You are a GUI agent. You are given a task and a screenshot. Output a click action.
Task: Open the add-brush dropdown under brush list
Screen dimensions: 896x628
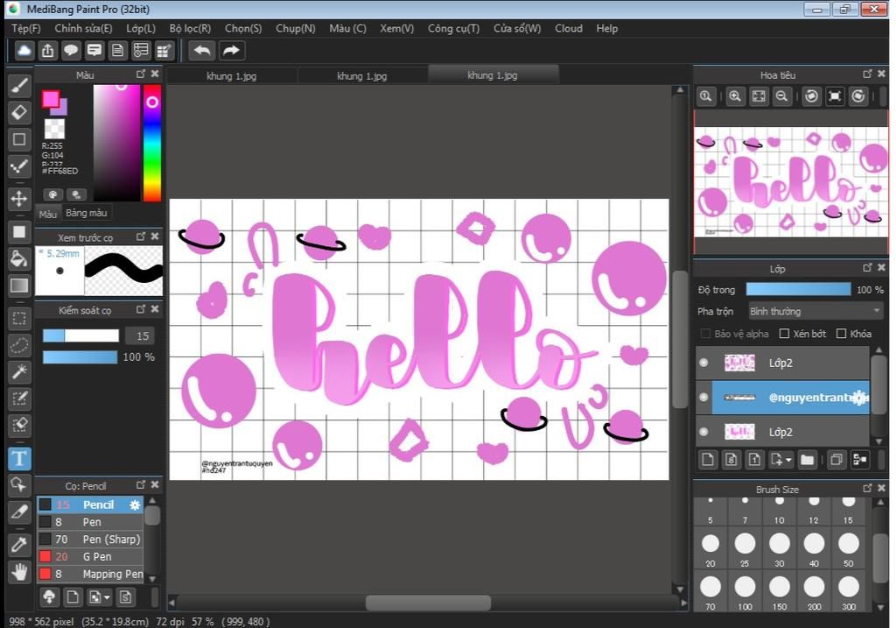(x=106, y=597)
